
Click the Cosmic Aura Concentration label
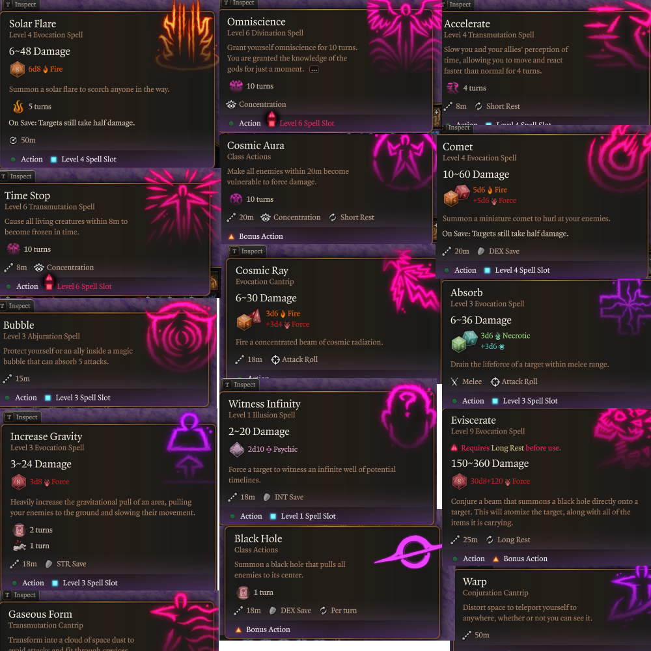[297, 217]
